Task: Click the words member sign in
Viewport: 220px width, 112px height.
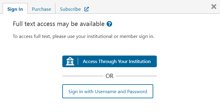Action: (137, 36)
